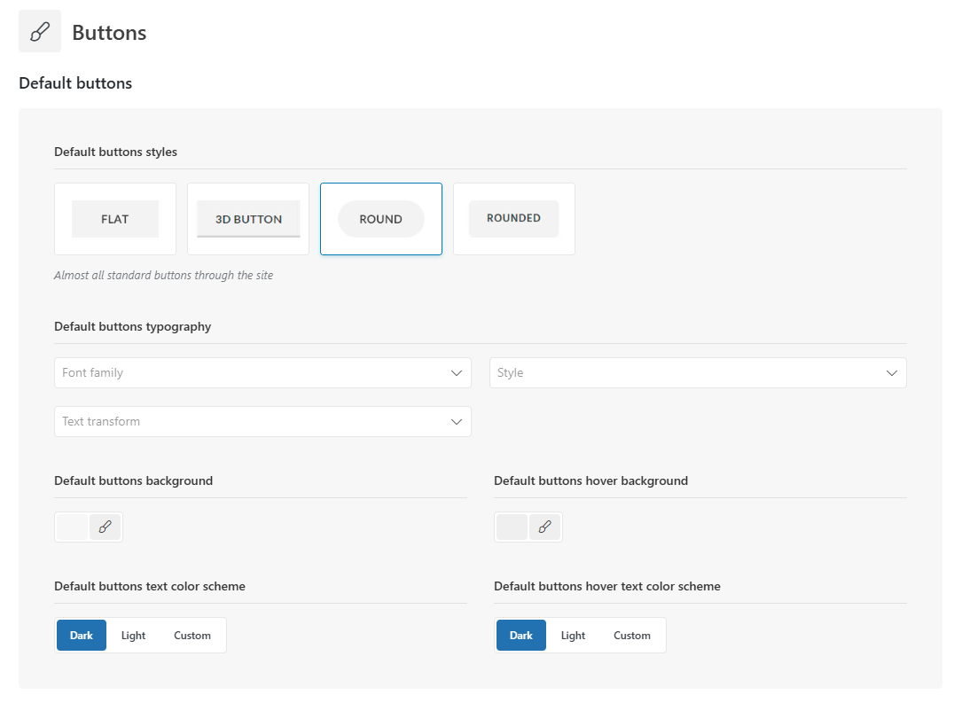Set hover text color scheme to Custom

point(632,636)
